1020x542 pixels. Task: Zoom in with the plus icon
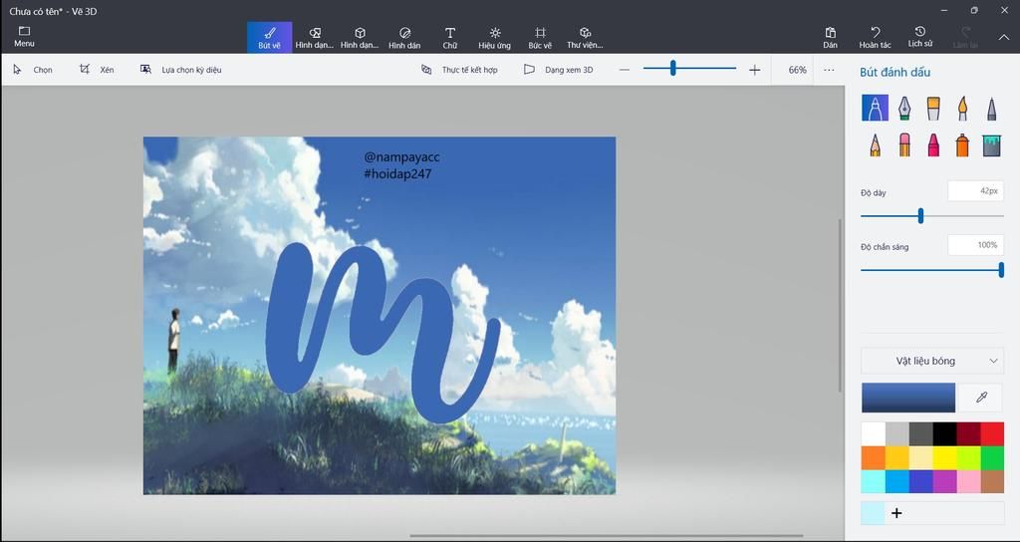click(755, 70)
